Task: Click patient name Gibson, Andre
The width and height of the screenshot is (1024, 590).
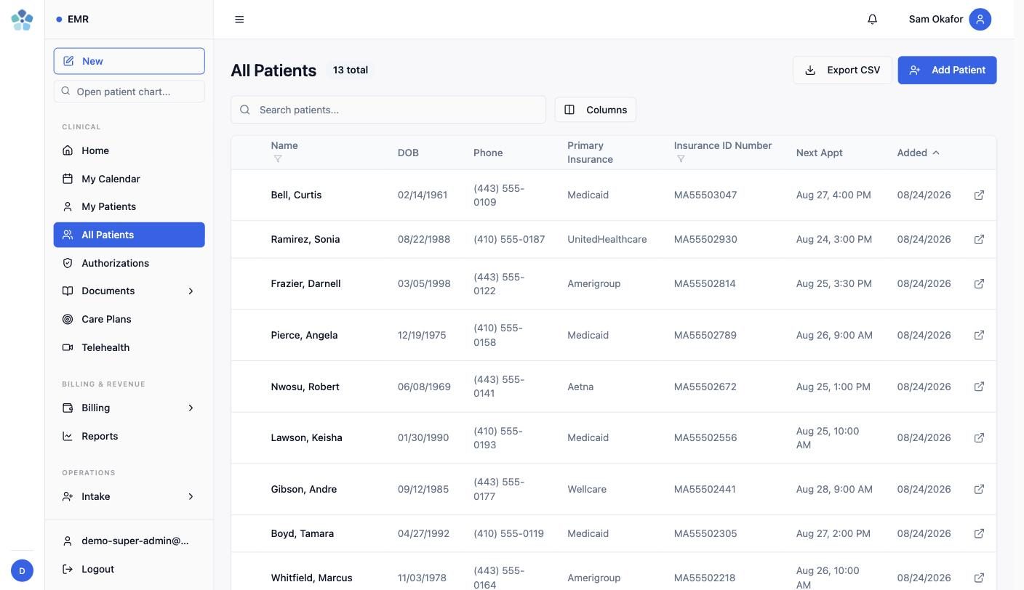Action: pyautogui.click(x=303, y=489)
